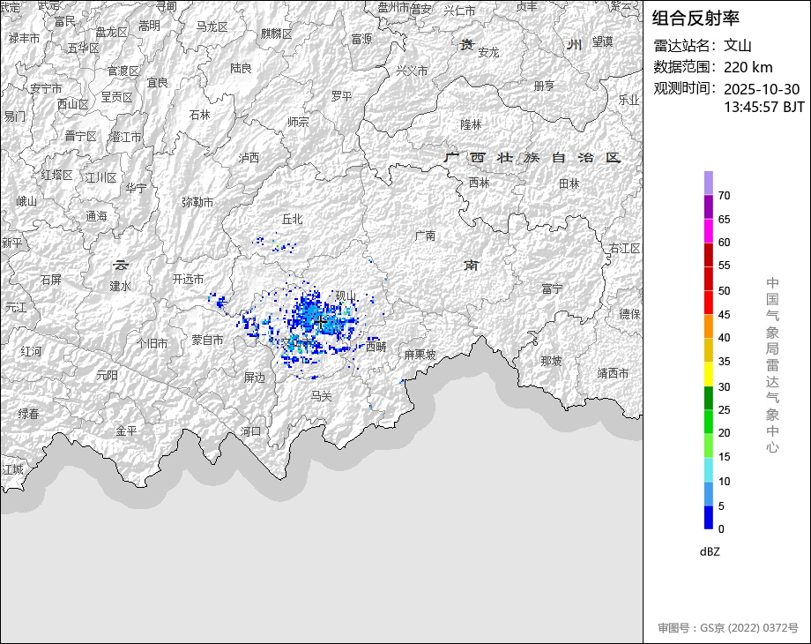Click the legend value 70

[x=724, y=196]
